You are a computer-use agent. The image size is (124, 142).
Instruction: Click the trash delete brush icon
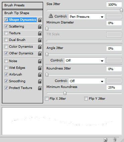point(115,140)
